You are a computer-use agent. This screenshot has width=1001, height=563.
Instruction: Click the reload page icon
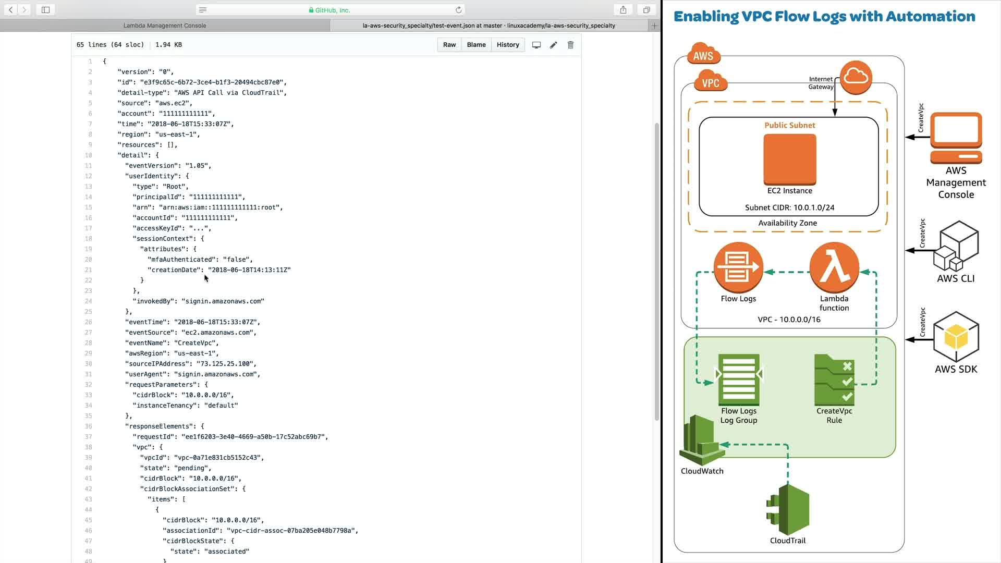[x=458, y=10]
